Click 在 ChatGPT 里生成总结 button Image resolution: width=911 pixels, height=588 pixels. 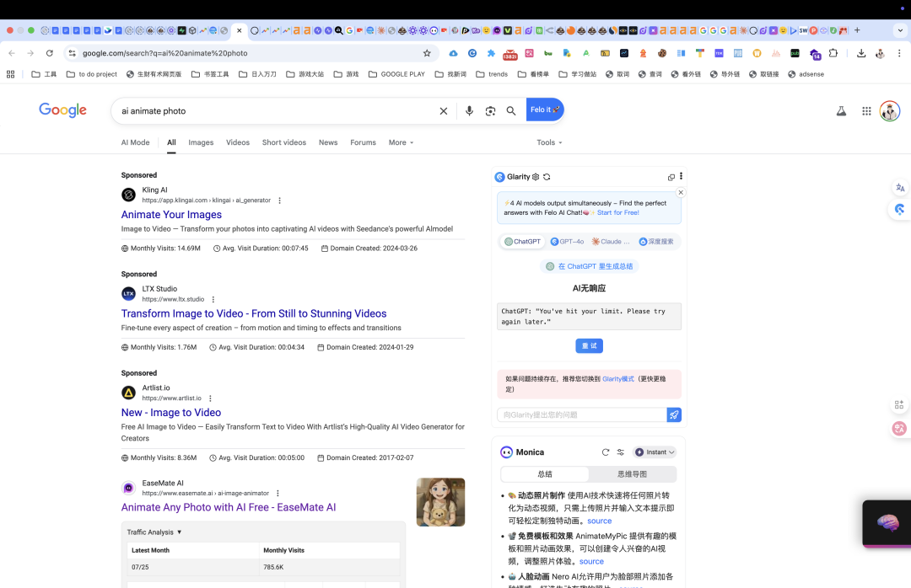click(589, 266)
